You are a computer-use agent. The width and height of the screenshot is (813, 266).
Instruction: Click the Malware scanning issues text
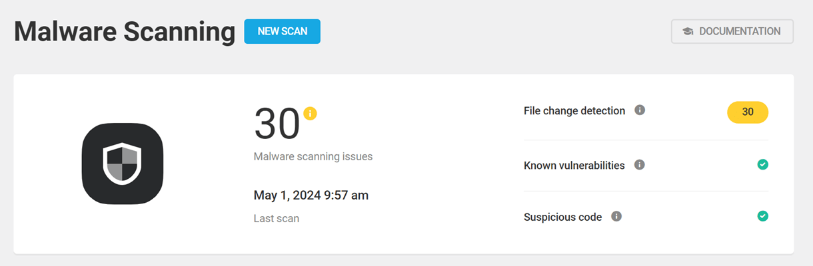coord(313,157)
